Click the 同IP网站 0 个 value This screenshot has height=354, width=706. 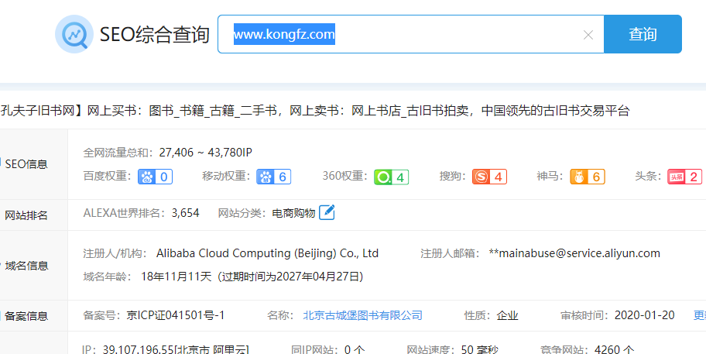(x=354, y=349)
